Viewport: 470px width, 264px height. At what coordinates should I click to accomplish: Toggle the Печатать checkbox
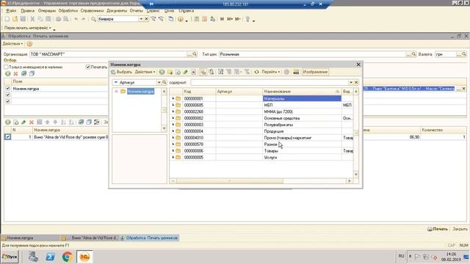tap(88, 67)
